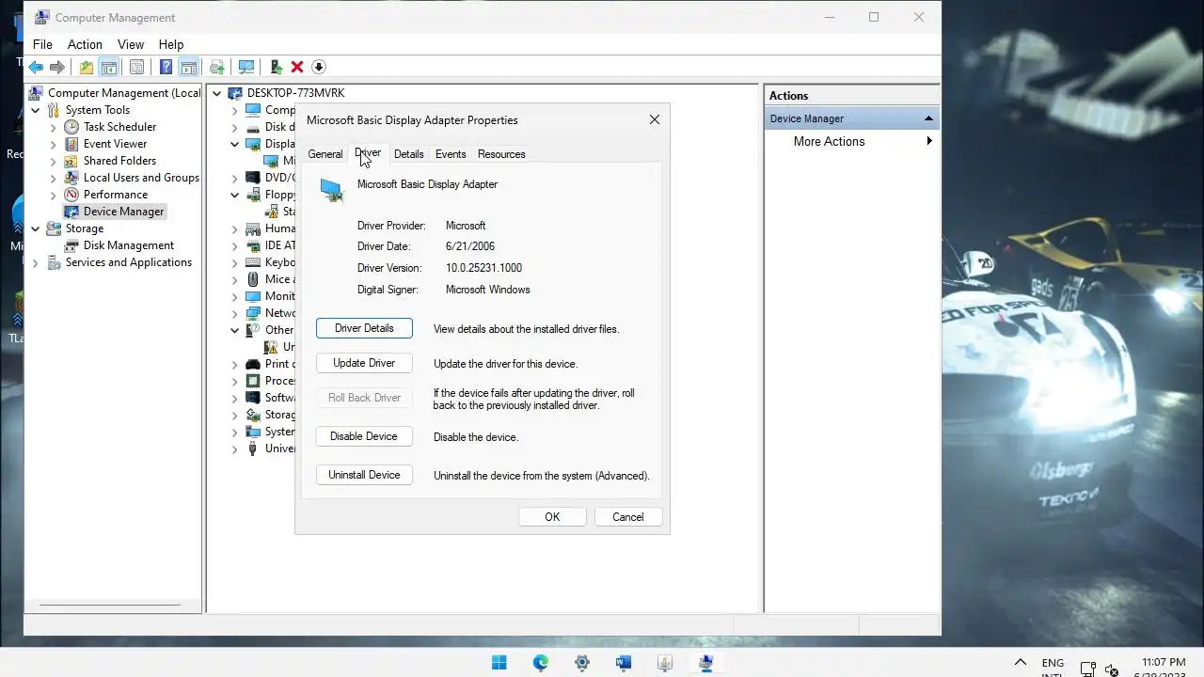1204x677 pixels.
Task: Click the red X Uninstall device icon
Action: tap(297, 67)
